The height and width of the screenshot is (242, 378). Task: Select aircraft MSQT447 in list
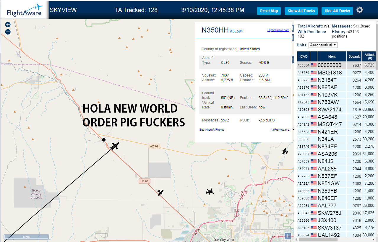click(x=336, y=124)
